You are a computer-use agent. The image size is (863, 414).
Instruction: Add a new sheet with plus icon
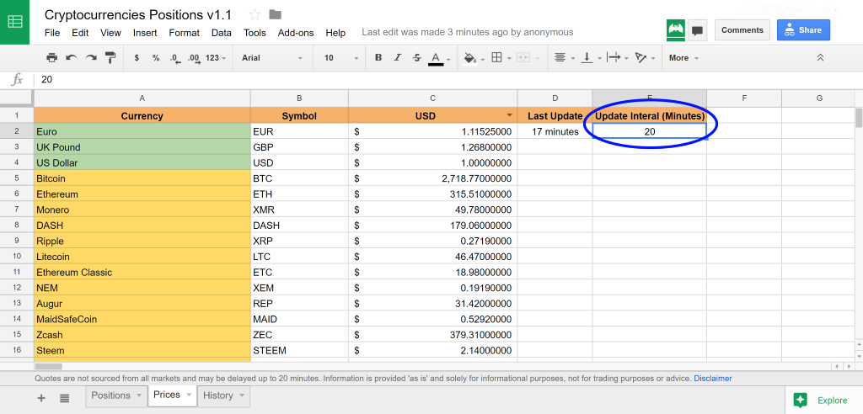tap(41, 398)
